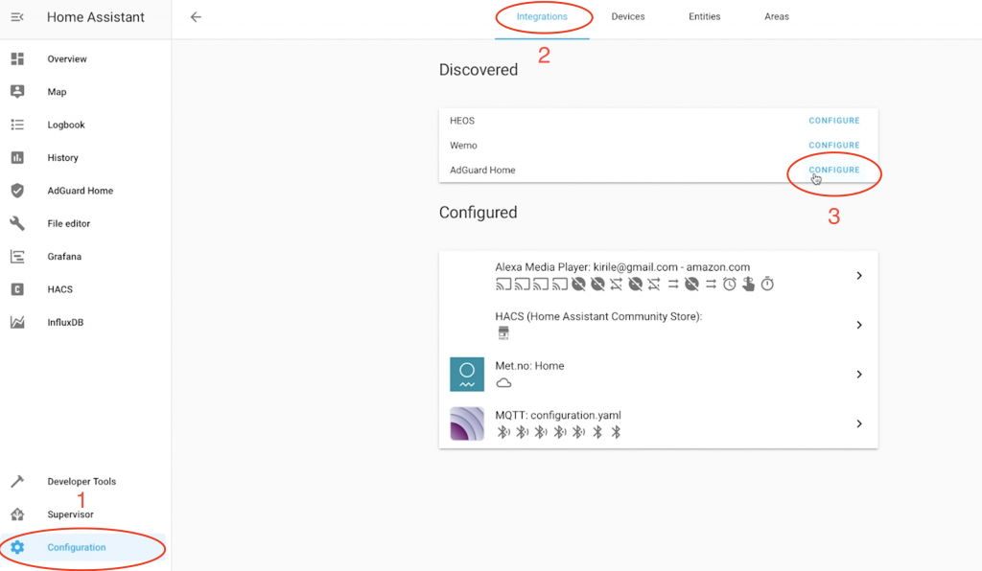Screen dimensions: 982x571
Task: Click the HEOS label in Discovered list
Action: click(462, 121)
